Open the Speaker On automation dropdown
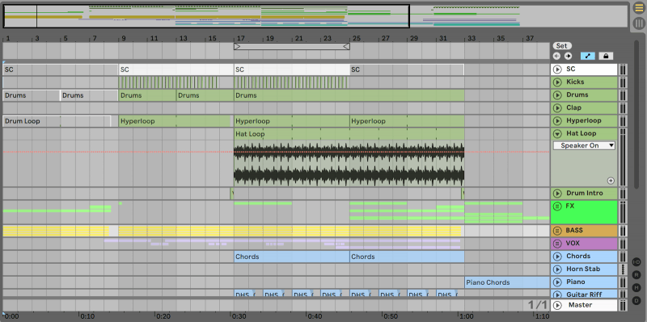 click(x=584, y=146)
